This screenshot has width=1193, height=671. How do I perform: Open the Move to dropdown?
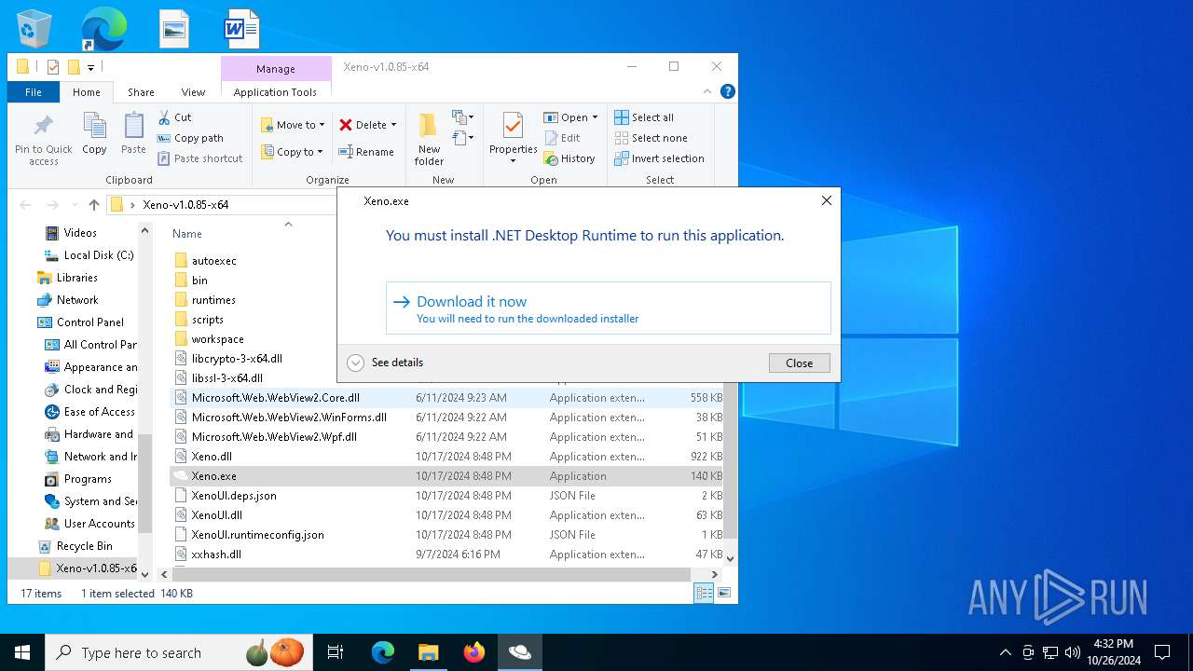(293, 125)
